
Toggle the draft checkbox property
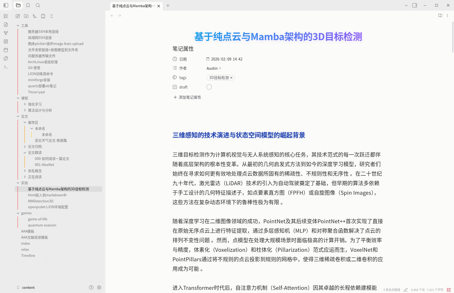209,87
